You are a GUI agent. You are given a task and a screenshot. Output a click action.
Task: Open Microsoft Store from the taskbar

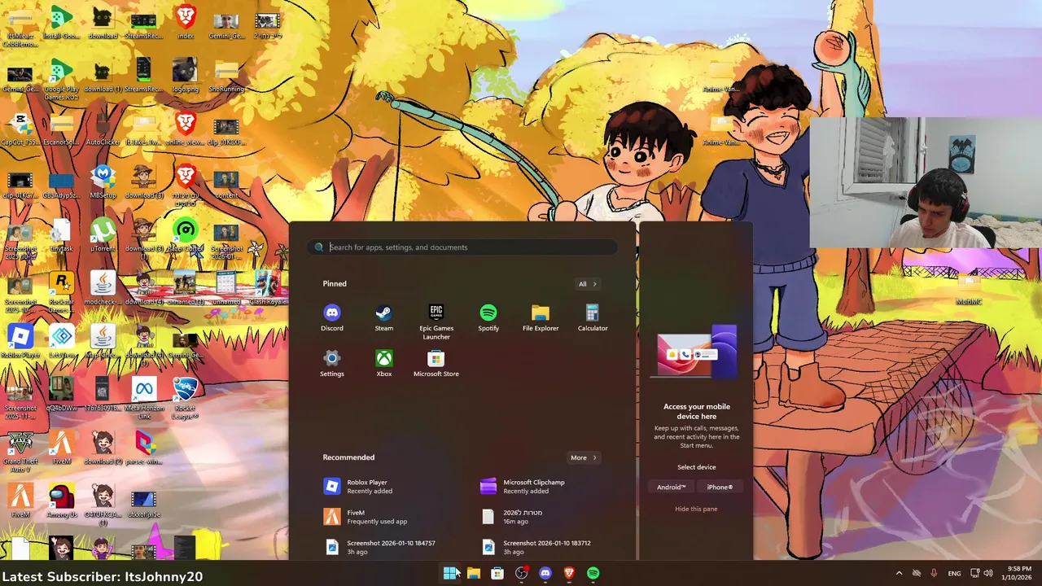[497, 573]
